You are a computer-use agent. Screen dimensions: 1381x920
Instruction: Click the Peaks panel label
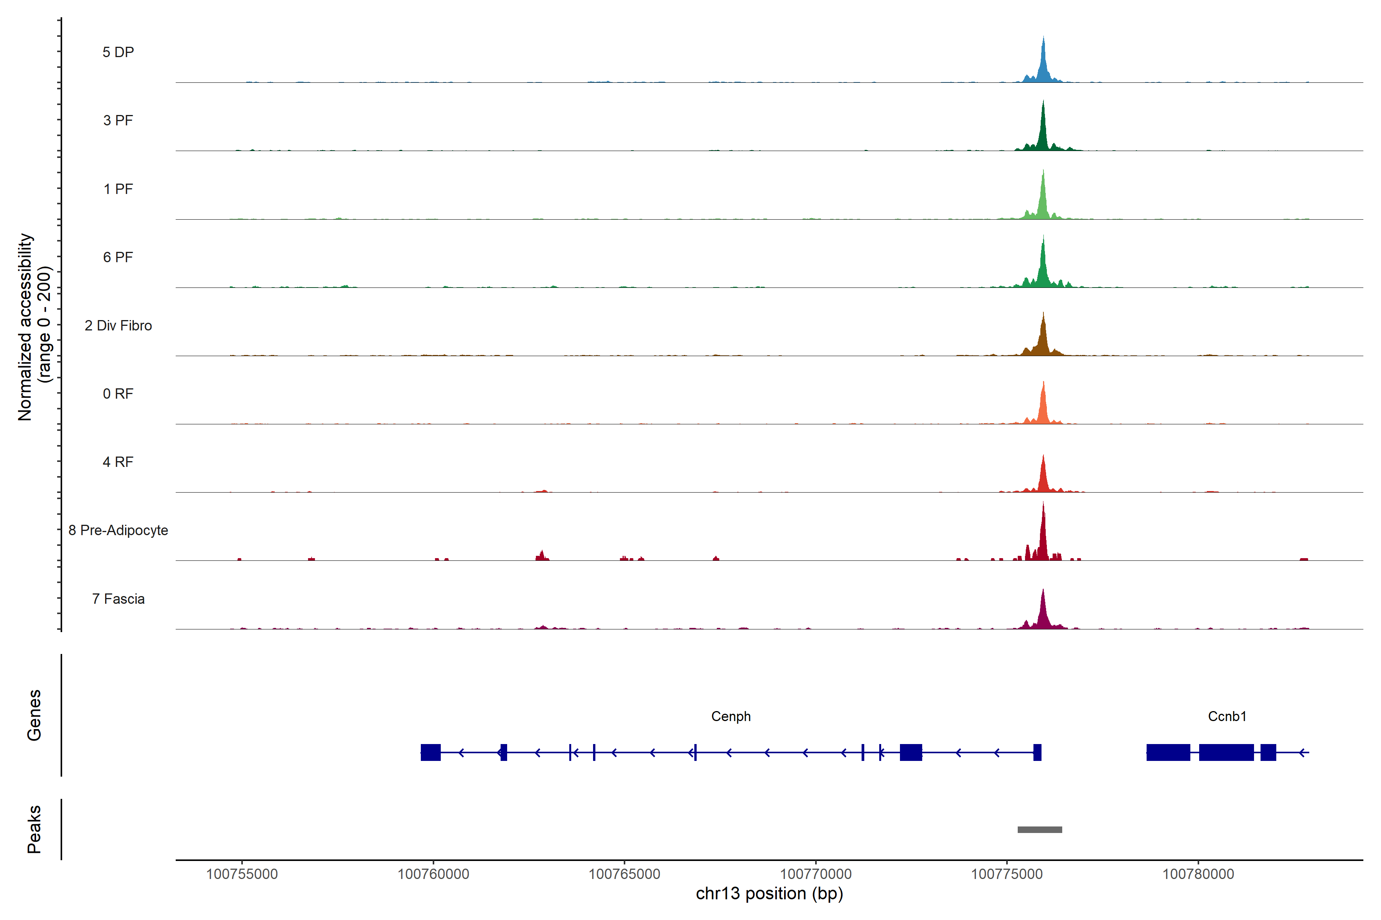[34, 828]
